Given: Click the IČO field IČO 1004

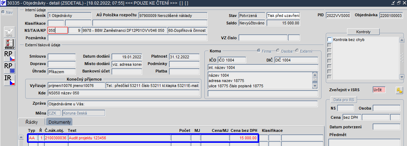Looking at the screenshot, I should click(232, 60).
